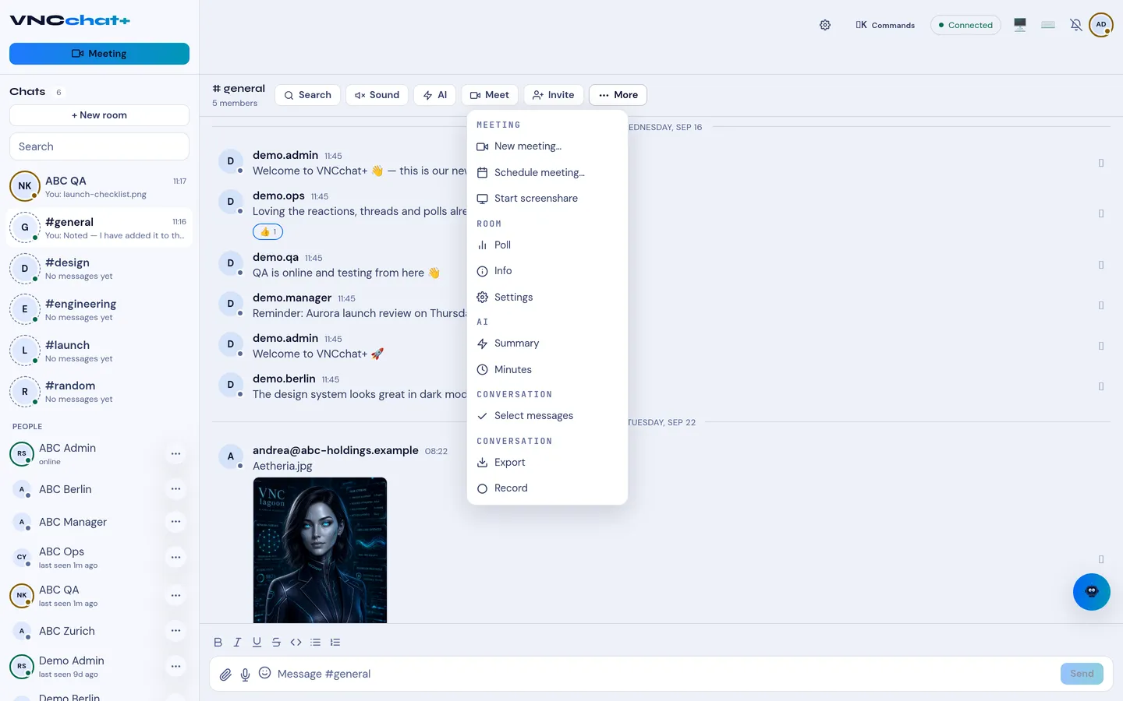Apply strikethrough formatting
Image resolution: width=1123 pixels, height=701 pixels.
click(x=276, y=642)
